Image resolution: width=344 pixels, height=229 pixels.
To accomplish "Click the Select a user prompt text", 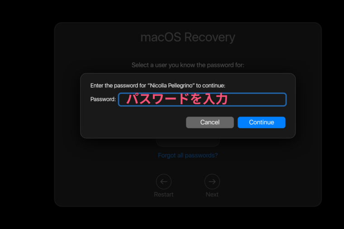I will (x=188, y=65).
